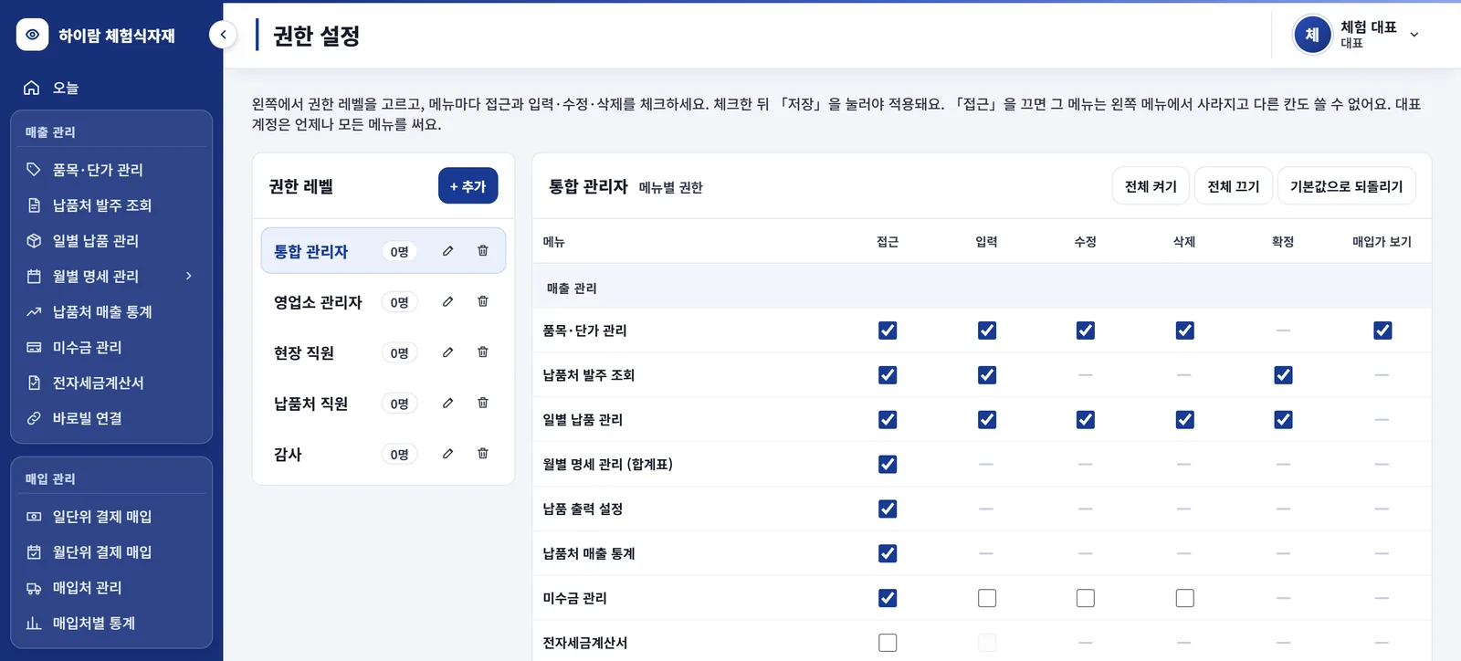Open 일단위 결제 매입 in the sidebar
The image size is (1461, 661).
(x=111, y=517)
